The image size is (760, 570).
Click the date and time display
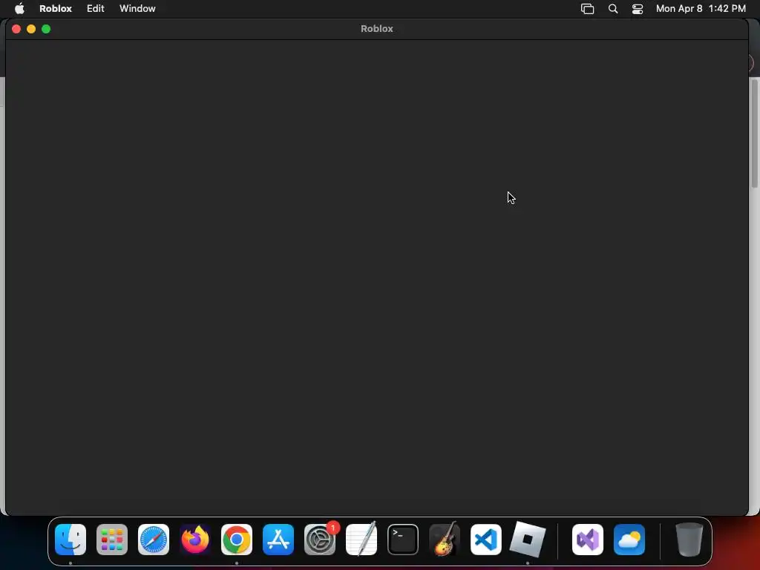(x=701, y=9)
